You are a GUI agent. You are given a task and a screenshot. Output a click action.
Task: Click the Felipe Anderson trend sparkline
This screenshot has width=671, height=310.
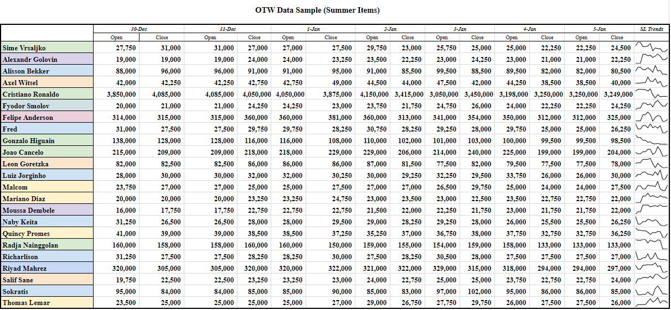(652, 118)
